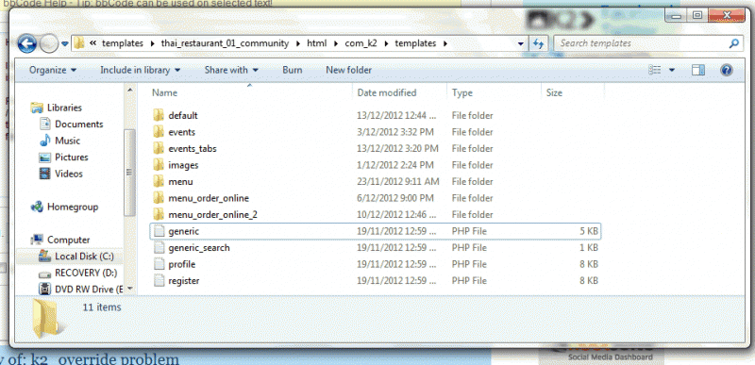Open Videos library in sidebar
The width and height of the screenshot is (755, 365).
pyautogui.click(x=69, y=174)
